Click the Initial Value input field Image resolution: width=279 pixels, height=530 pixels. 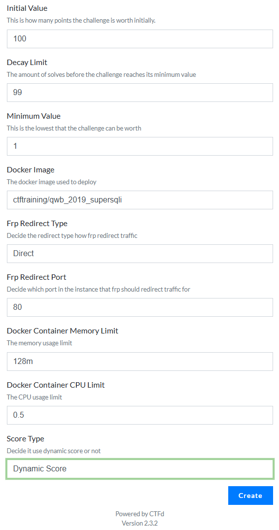[139, 39]
